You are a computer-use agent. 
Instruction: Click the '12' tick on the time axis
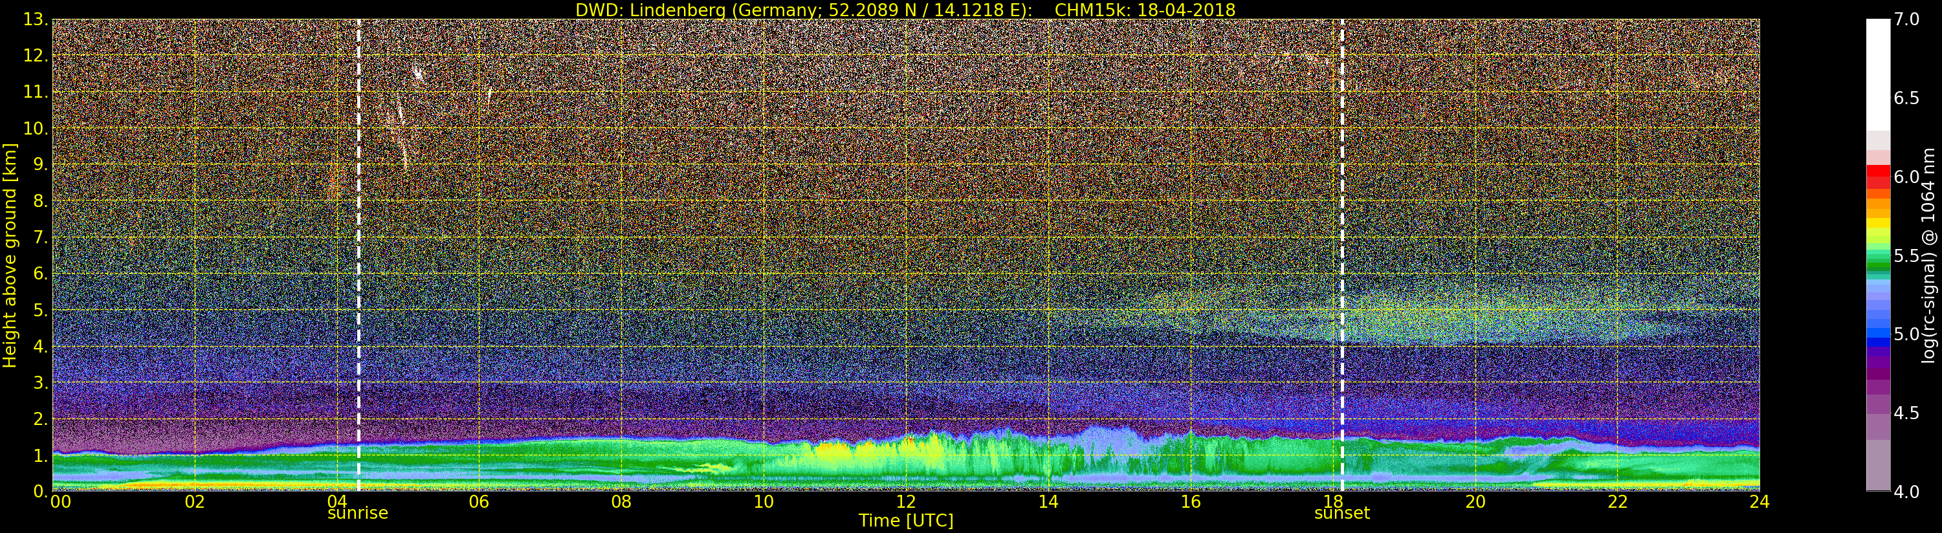(905, 502)
